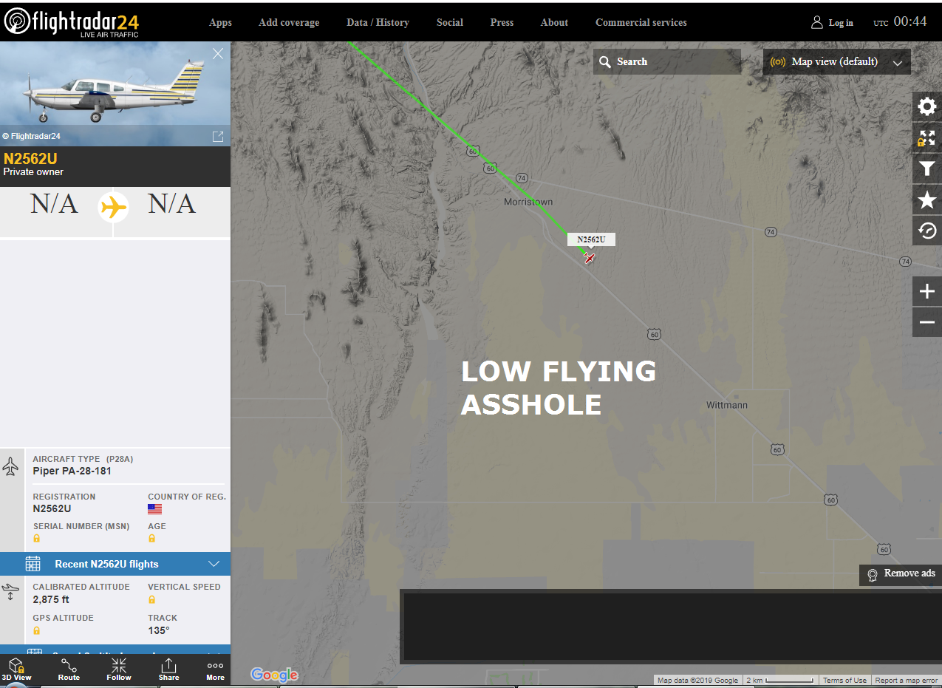Click the UTC clock display
This screenshot has width=942, height=688.
pos(900,22)
